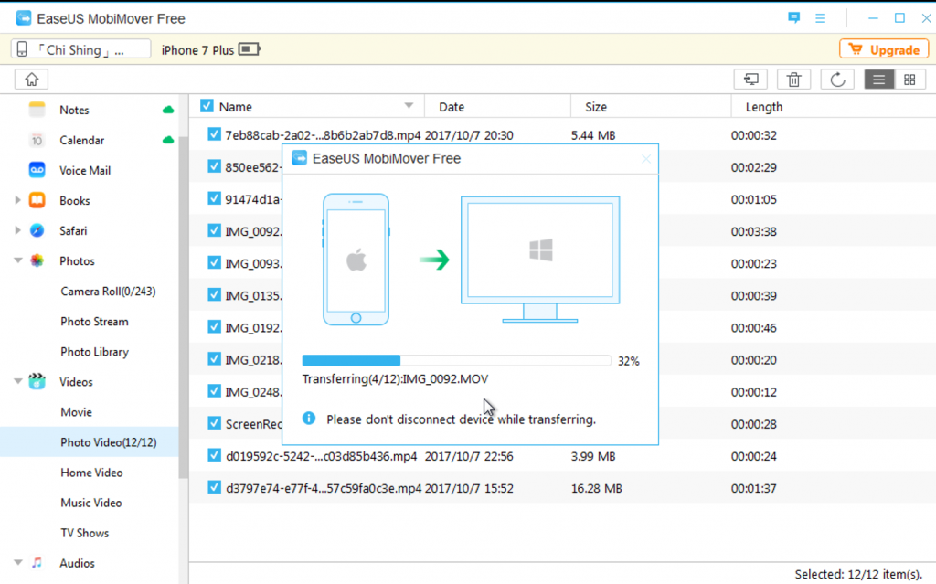
Task: Uncheck the d3797e74 mp4 file checkbox
Action: (x=214, y=487)
